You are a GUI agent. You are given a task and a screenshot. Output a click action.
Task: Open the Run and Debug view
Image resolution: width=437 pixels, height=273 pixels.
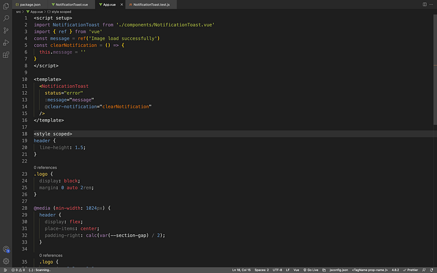[6, 42]
